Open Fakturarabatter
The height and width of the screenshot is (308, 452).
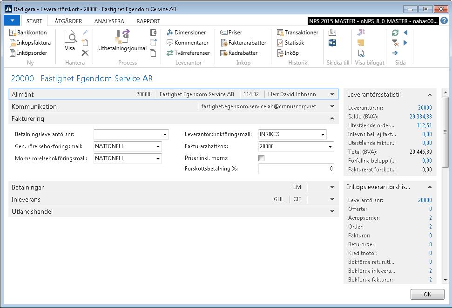(x=243, y=43)
